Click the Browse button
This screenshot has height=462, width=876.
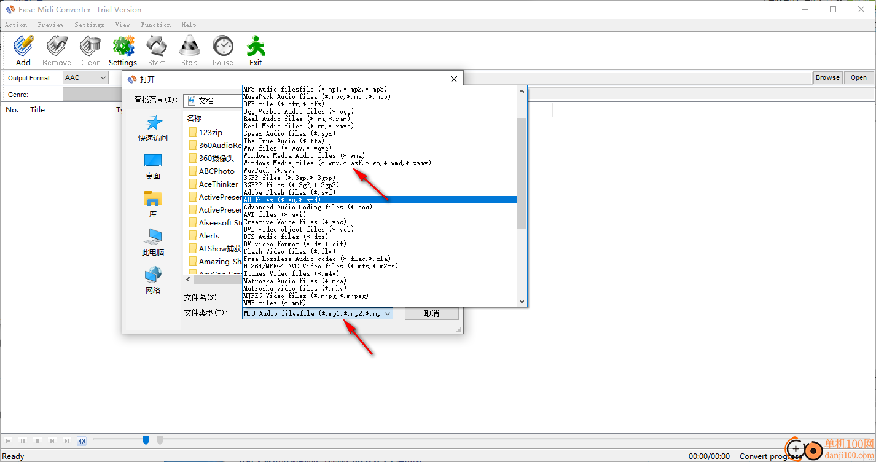[x=827, y=77]
